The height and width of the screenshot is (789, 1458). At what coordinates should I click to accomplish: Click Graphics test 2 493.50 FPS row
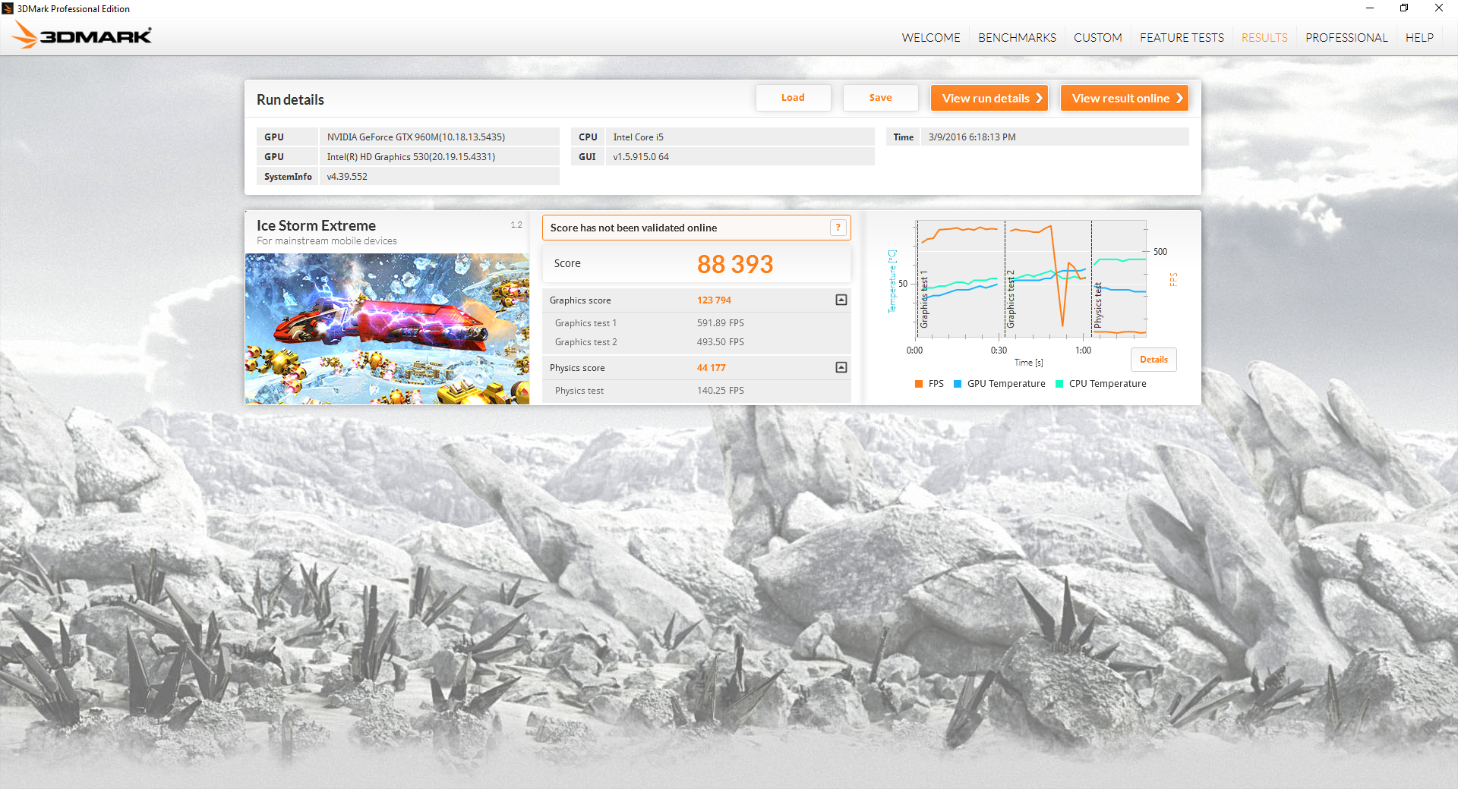696,342
